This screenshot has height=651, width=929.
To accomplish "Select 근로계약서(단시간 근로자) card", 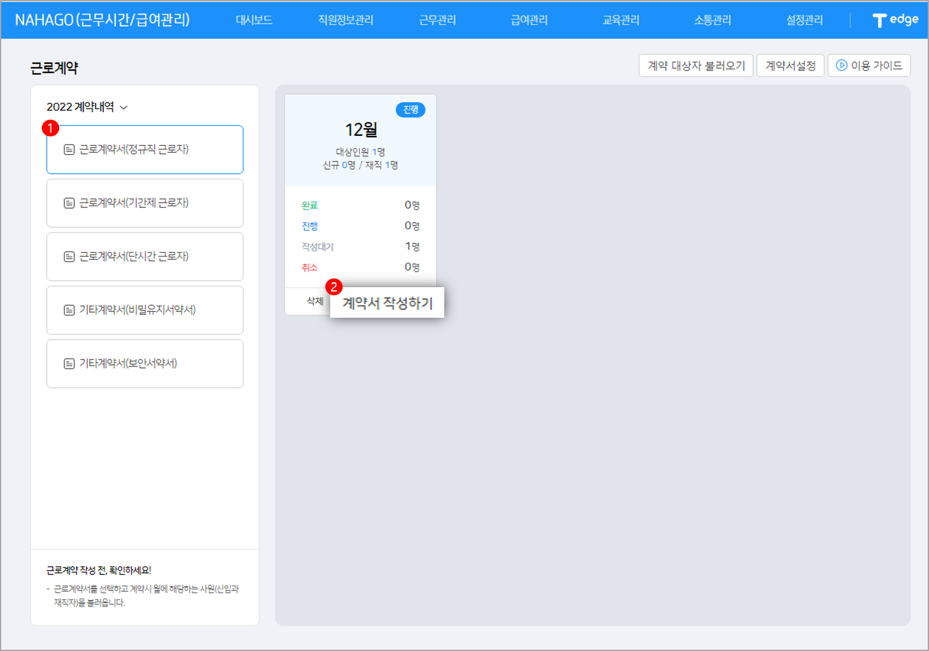I will [145, 257].
